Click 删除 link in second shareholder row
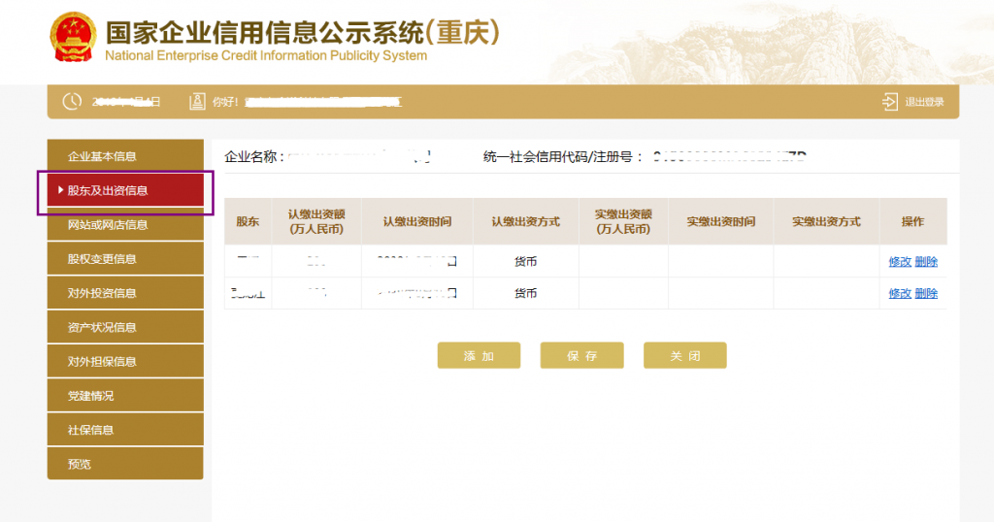This screenshot has height=522, width=994. pos(926,293)
